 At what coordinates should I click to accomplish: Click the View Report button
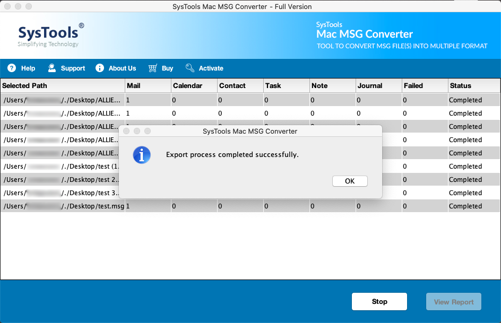pyautogui.click(x=454, y=302)
